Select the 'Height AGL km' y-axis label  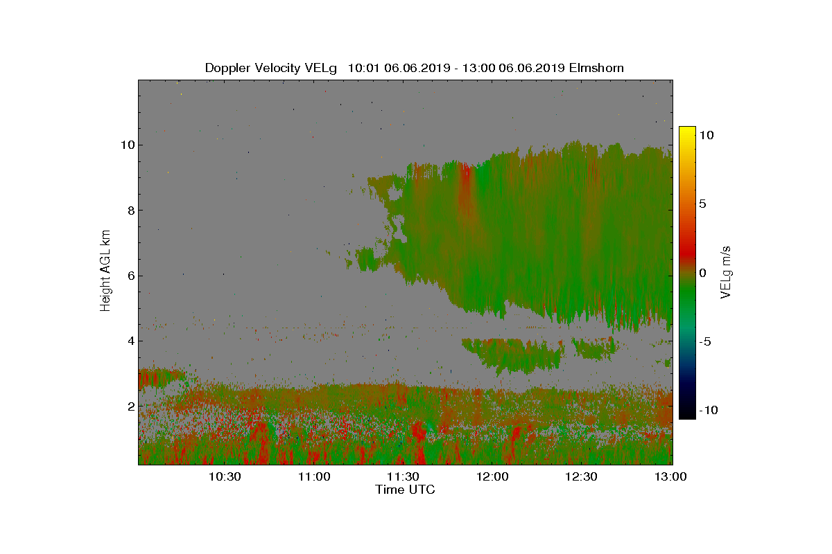105,271
